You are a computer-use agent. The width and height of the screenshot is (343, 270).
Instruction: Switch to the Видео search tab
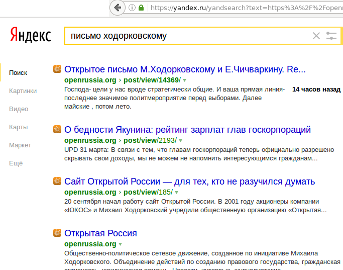pos(19,109)
